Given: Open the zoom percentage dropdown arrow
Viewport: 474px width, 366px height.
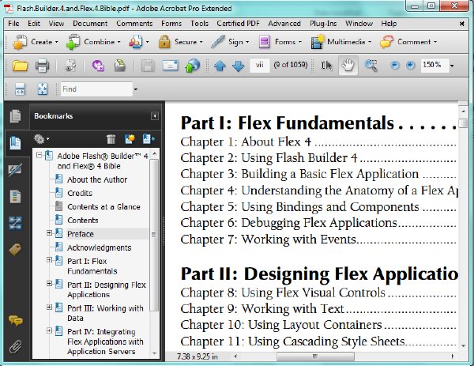Looking at the screenshot, I should click(452, 66).
